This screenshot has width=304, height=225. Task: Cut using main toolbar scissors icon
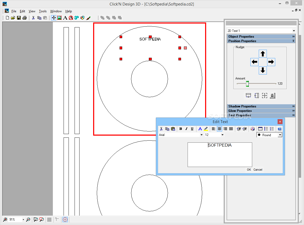click(x=33, y=18)
